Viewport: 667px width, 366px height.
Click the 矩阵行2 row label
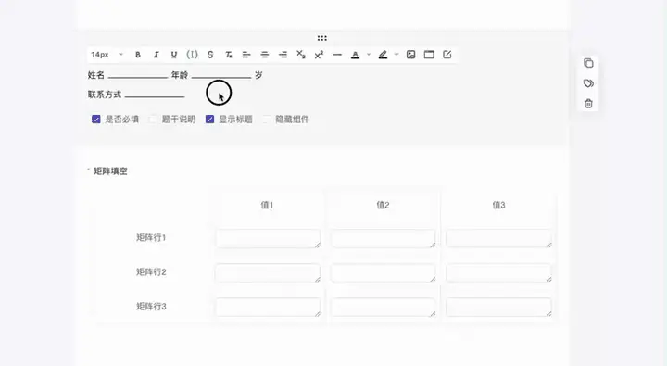pyautogui.click(x=151, y=271)
